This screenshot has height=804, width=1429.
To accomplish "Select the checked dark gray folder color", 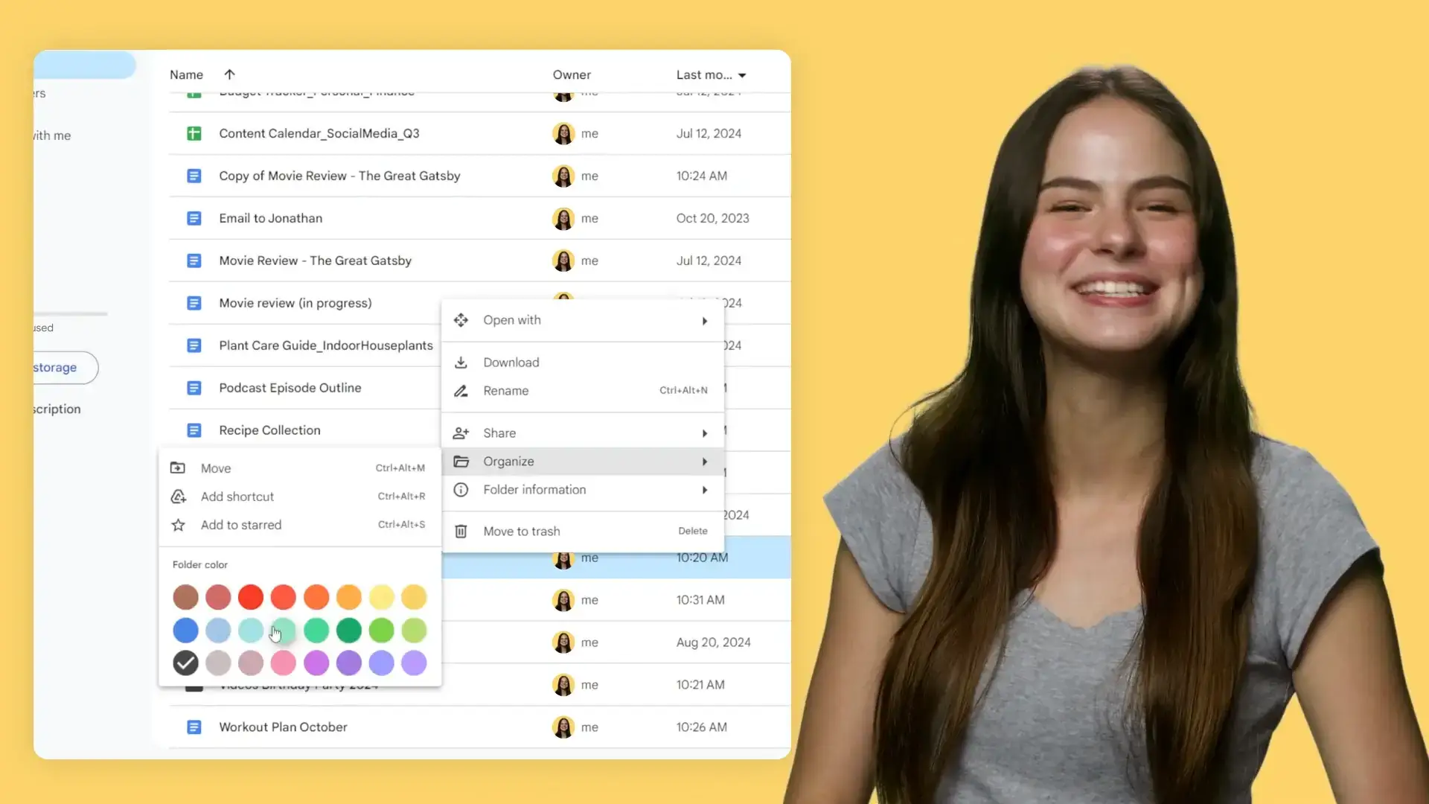I will 185,663.
